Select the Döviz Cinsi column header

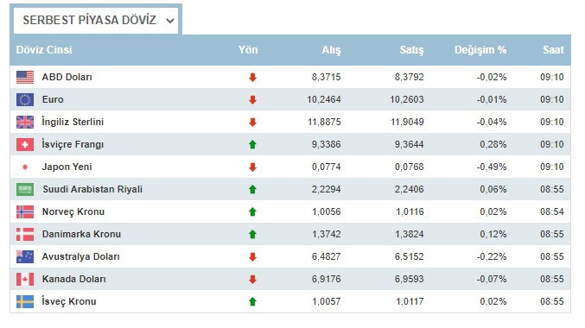[x=44, y=50]
